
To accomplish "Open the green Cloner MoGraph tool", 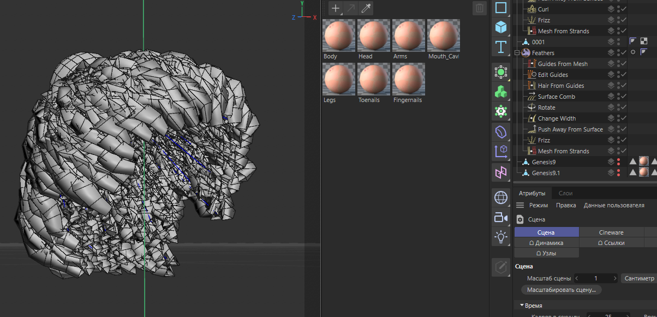I will (500, 92).
